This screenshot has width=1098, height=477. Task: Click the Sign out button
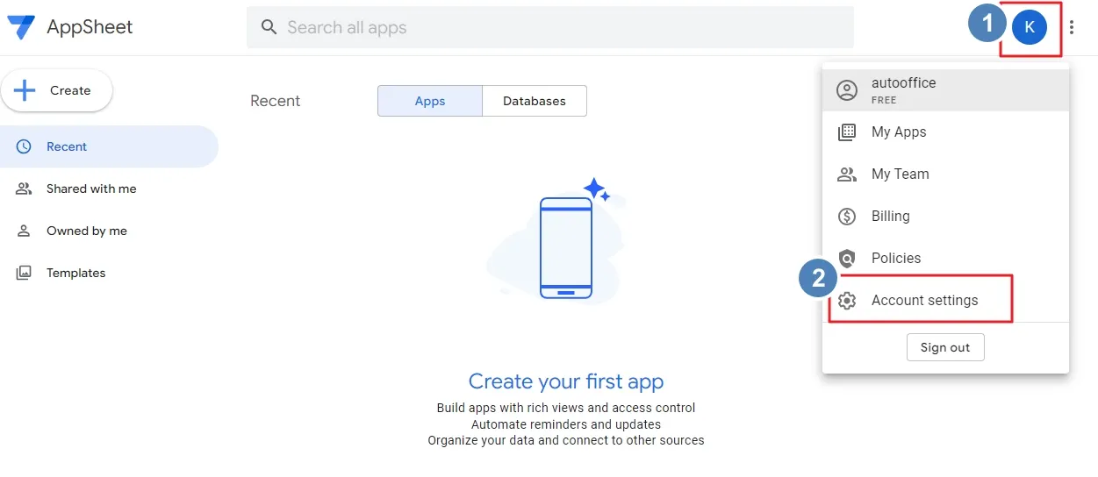coord(945,347)
